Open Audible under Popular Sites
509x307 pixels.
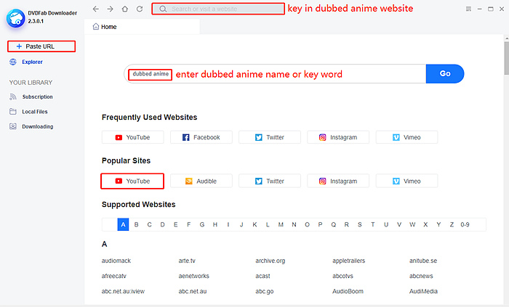(201, 181)
